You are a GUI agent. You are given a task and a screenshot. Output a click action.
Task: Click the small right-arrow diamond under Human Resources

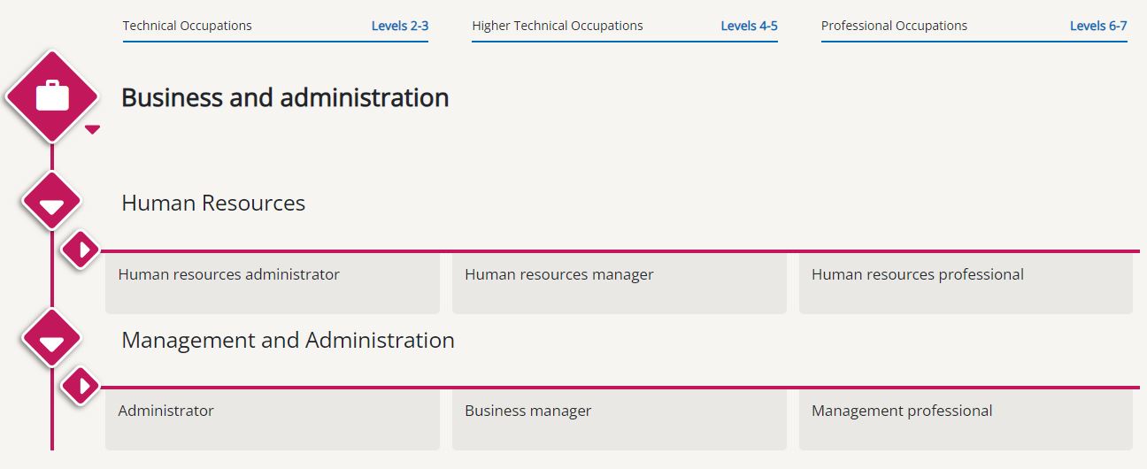coord(81,250)
